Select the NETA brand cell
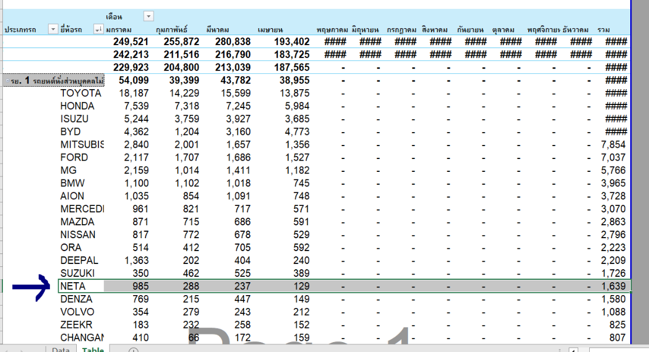Image resolution: width=649 pixels, height=352 pixels. [73, 286]
